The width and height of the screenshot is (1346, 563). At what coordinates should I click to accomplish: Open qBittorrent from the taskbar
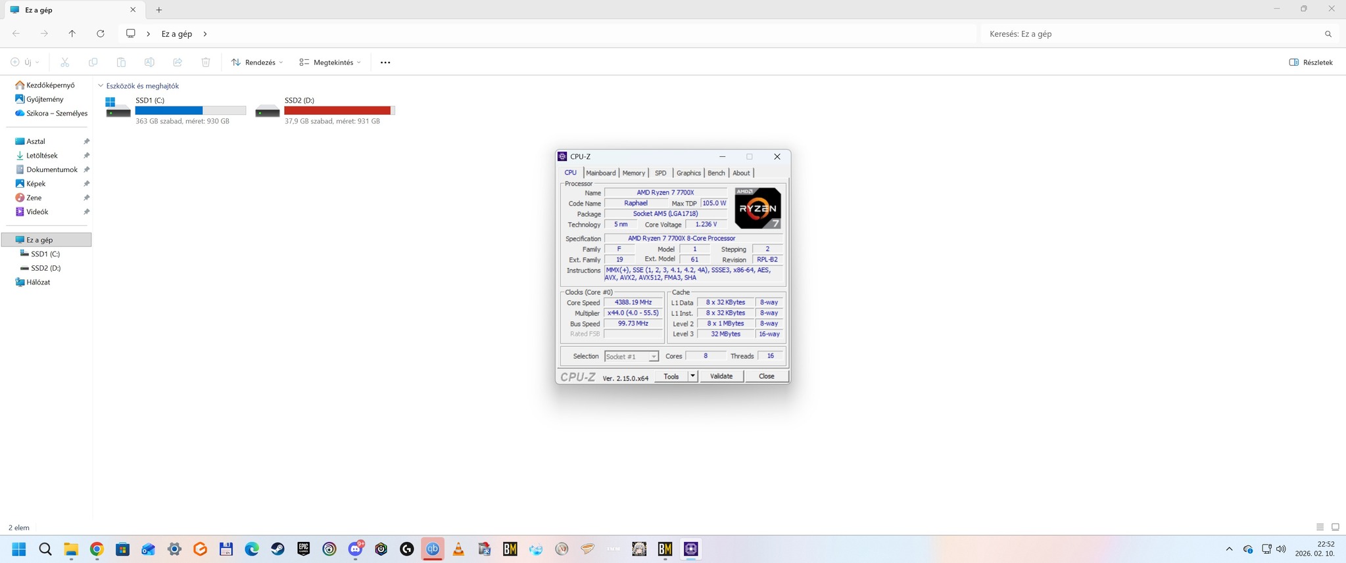[x=433, y=549]
